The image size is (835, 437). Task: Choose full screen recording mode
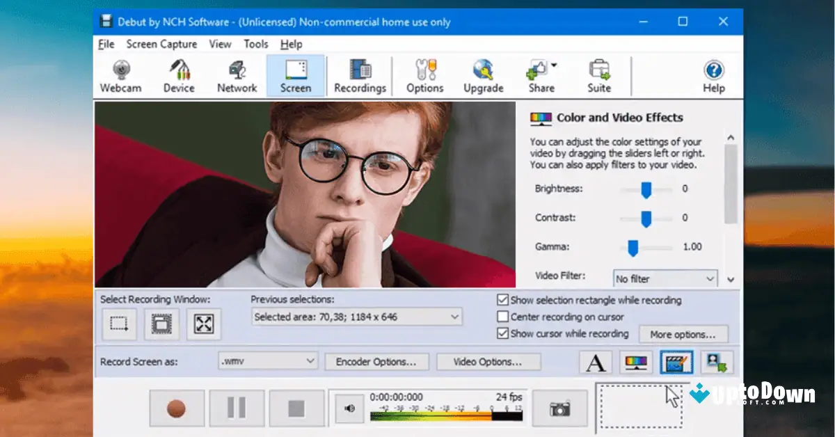203,324
